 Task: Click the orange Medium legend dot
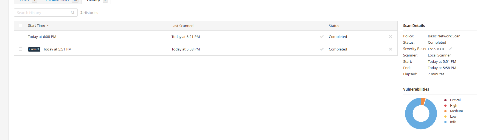coord(445,111)
